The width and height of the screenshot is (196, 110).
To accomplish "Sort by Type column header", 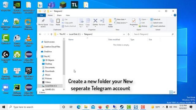I will click(132, 40).
